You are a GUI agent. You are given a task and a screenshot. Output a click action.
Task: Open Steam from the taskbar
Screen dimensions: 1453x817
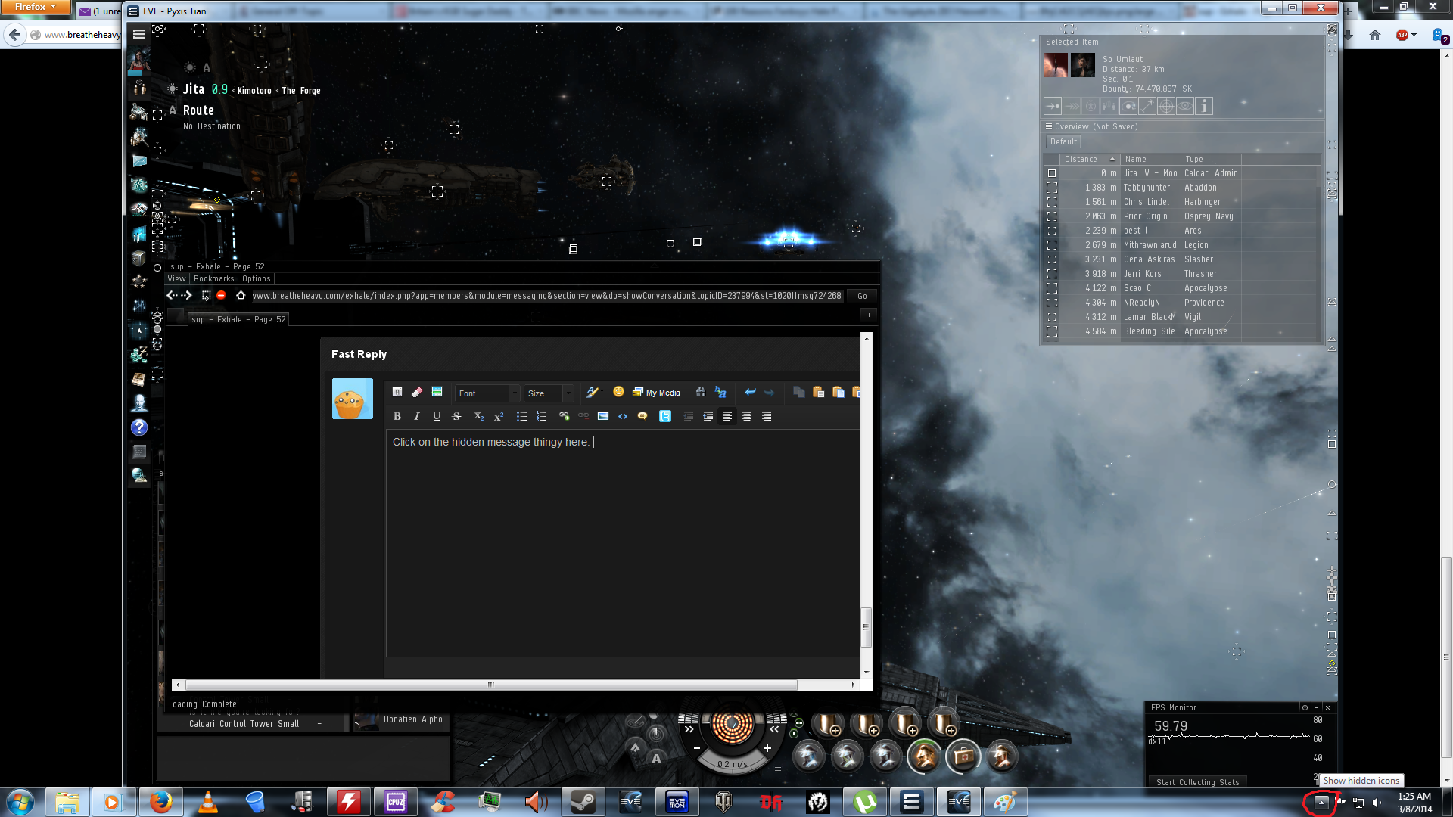point(583,802)
